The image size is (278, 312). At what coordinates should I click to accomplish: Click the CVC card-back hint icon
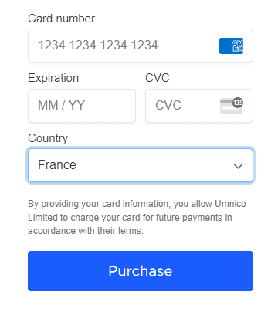pyautogui.click(x=232, y=106)
